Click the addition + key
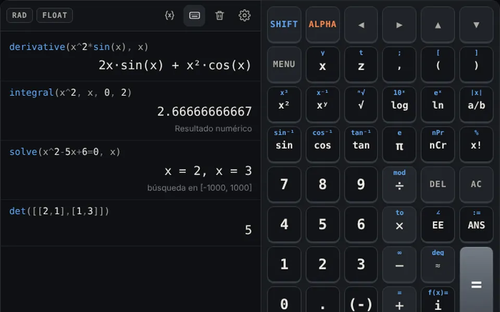This screenshot has width=500, height=312. 399,300
